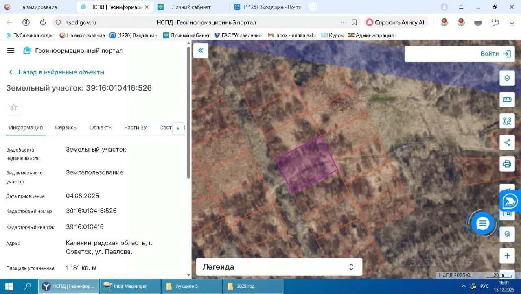Select cadastral number 39:16:010416:526 value
Viewport: 521px width, 294px height.
[92, 211]
